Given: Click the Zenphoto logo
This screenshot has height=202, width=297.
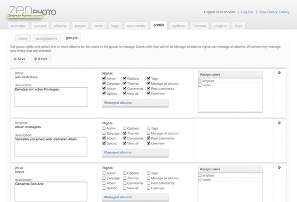Looking at the screenshot, I should pyautogui.click(x=32, y=11).
